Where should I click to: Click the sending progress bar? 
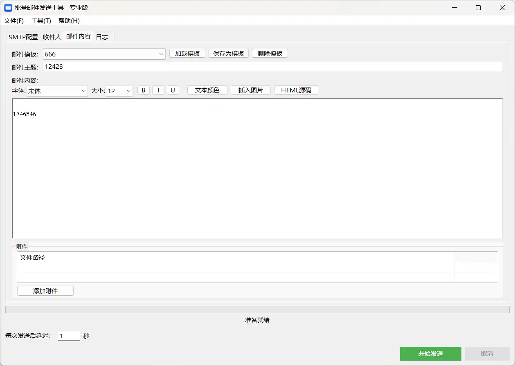[x=257, y=310]
